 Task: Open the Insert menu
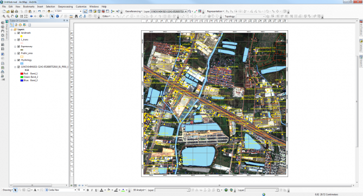pos(40,6)
